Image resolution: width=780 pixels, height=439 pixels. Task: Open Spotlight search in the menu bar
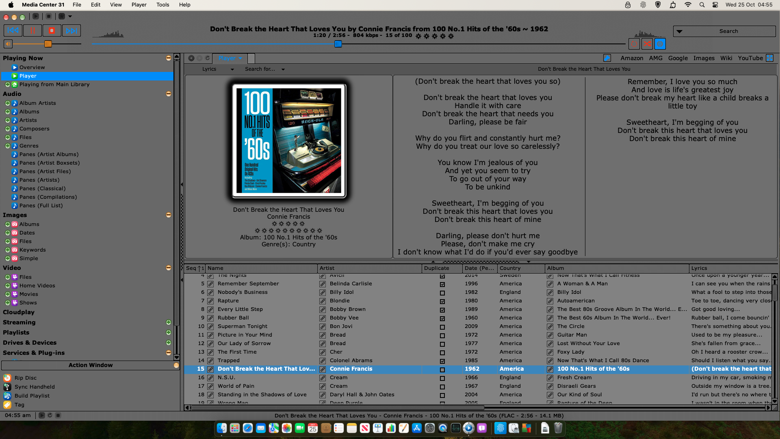coord(702,5)
